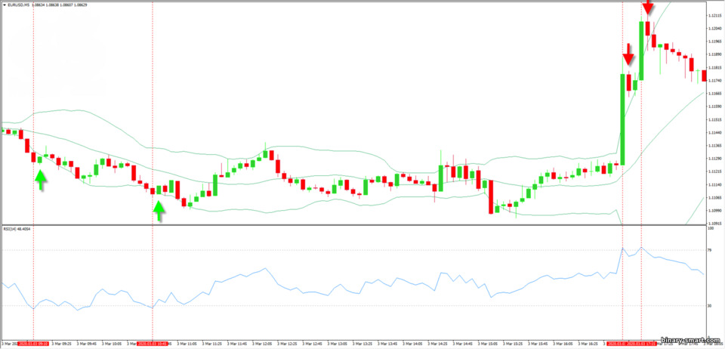Image resolution: width=725 pixels, height=349 pixels.
Task: Click the 3 Mar 16:25 time label
Action: (590, 344)
